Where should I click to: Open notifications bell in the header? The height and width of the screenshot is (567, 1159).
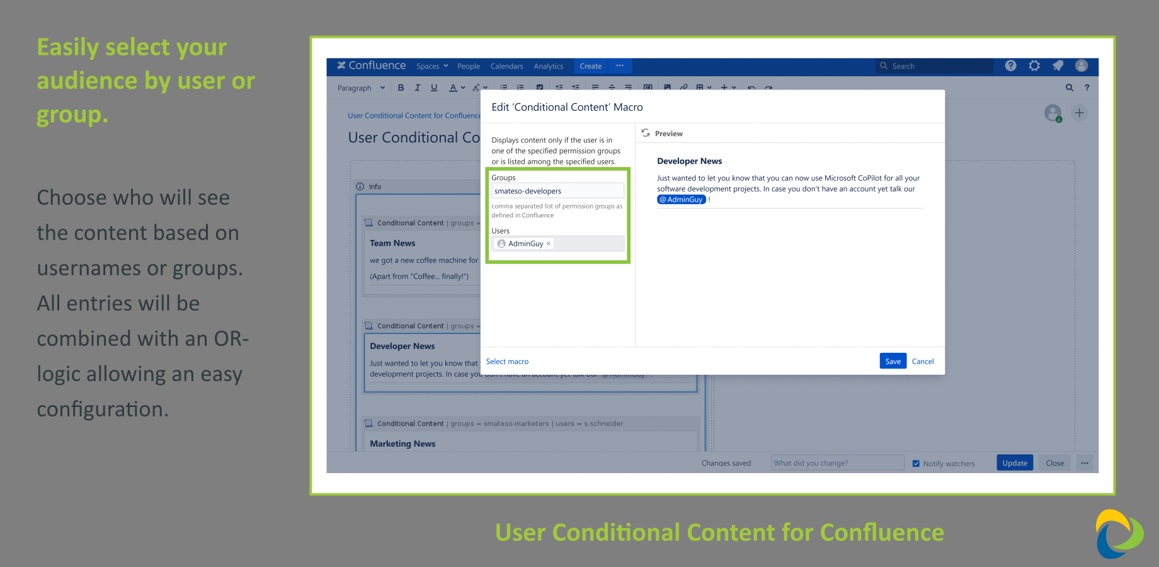1058,66
